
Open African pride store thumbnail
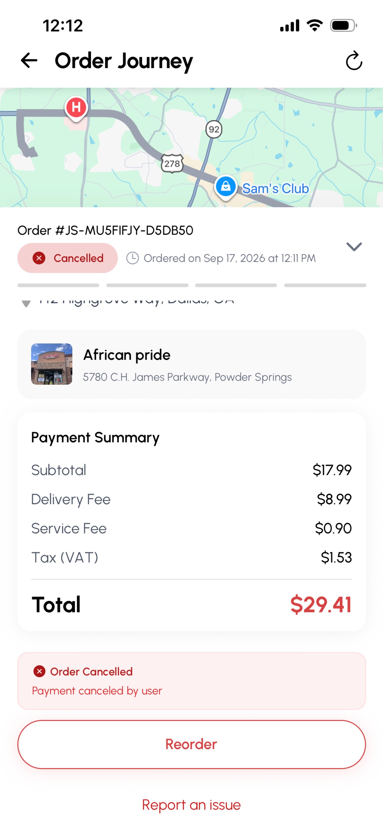51,364
